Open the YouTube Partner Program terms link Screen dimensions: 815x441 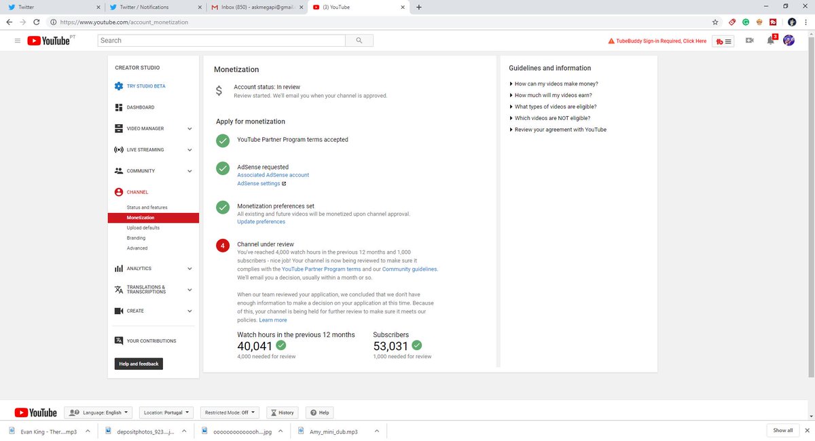tap(321, 269)
